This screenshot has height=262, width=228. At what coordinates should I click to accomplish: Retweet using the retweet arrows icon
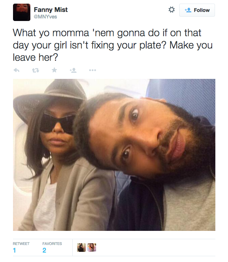click(35, 70)
